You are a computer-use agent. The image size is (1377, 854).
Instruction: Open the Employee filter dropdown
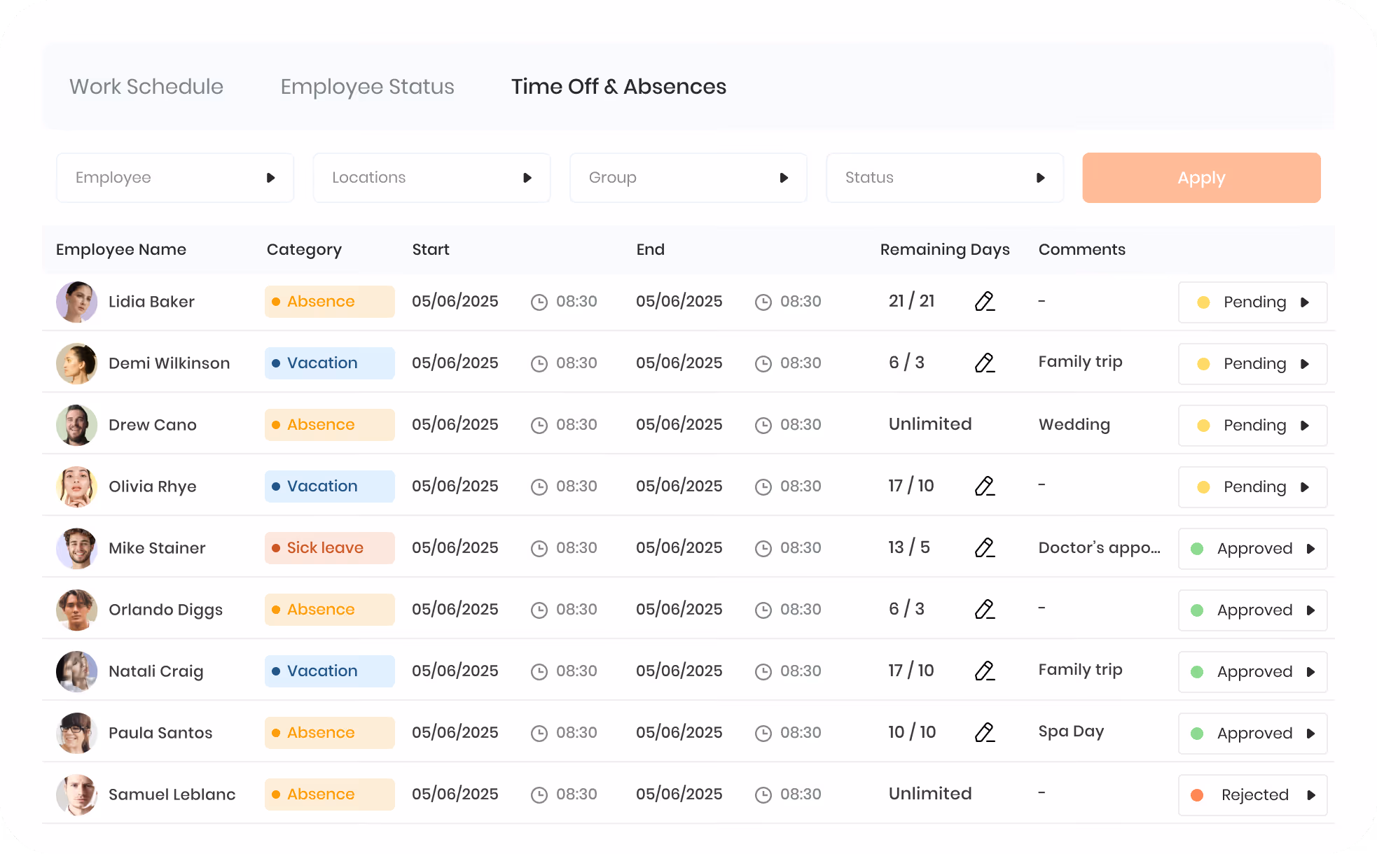tap(175, 178)
